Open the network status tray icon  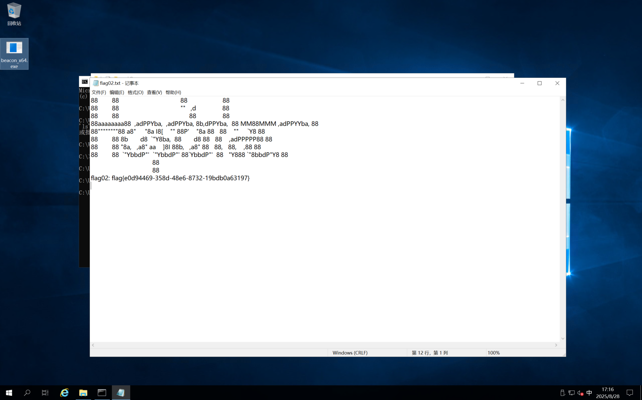pyautogui.click(x=572, y=393)
